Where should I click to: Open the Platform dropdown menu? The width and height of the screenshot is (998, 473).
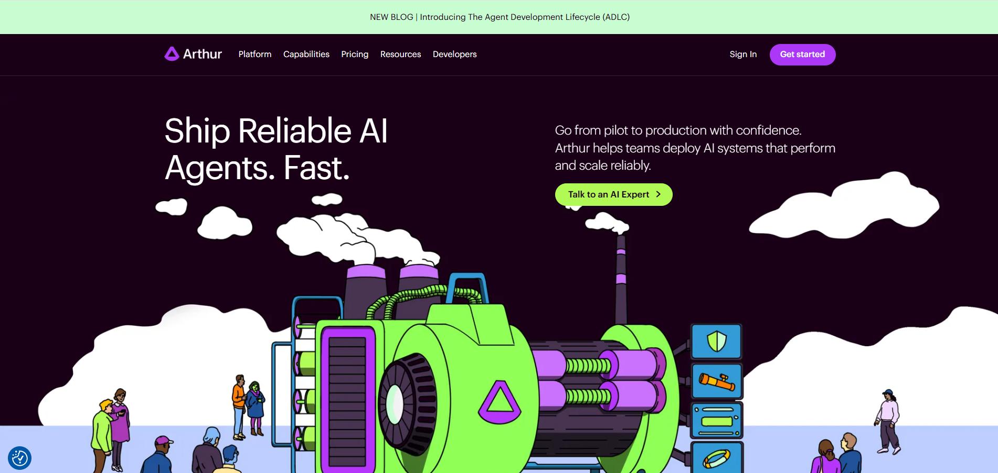254,54
